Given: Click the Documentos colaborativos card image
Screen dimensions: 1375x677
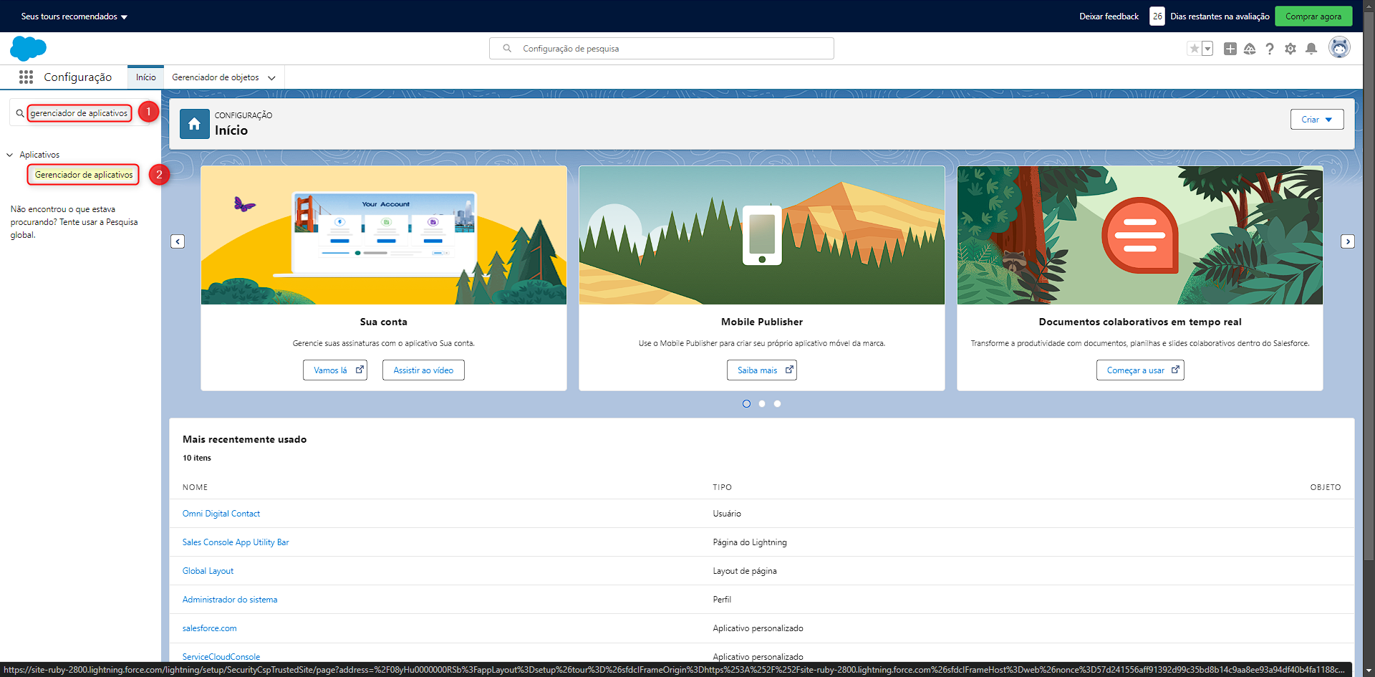Looking at the screenshot, I should pyautogui.click(x=1140, y=236).
